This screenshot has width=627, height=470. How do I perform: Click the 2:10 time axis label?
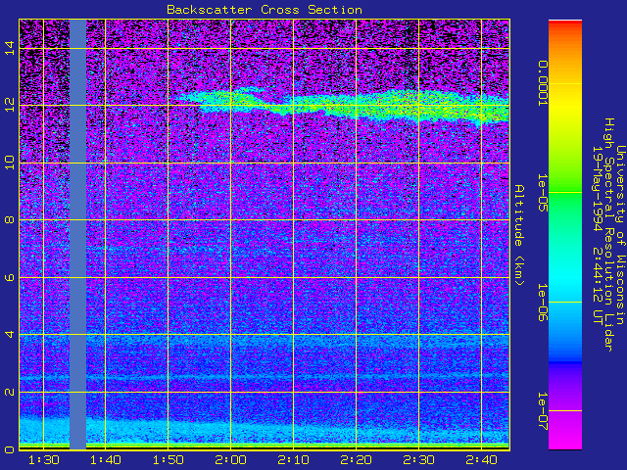[x=294, y=460]
